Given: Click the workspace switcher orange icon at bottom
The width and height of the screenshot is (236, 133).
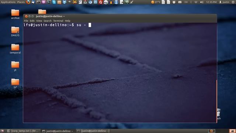Looking at the screenshot, I should point(211,131).
